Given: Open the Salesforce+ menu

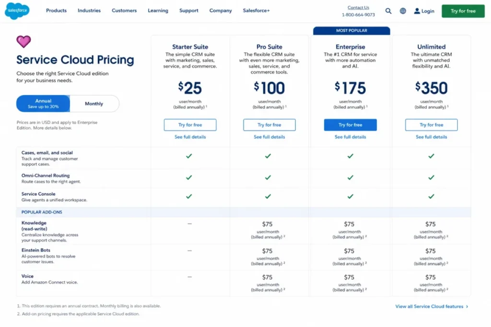Looking at the screenshot, I should [256, 11].
